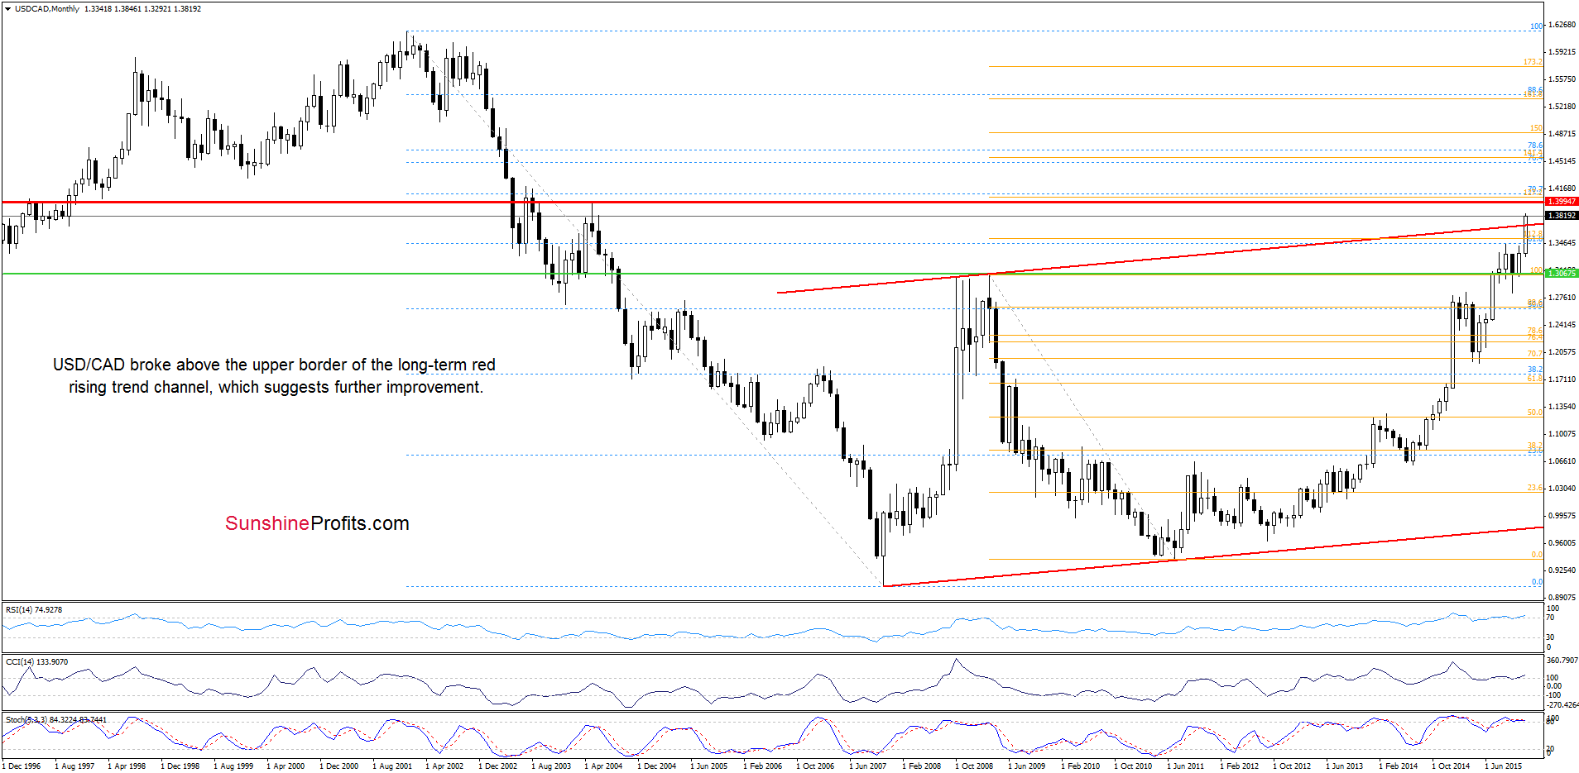
Task: Click the 0.92540 price axis label
Action: [1562, 570]
